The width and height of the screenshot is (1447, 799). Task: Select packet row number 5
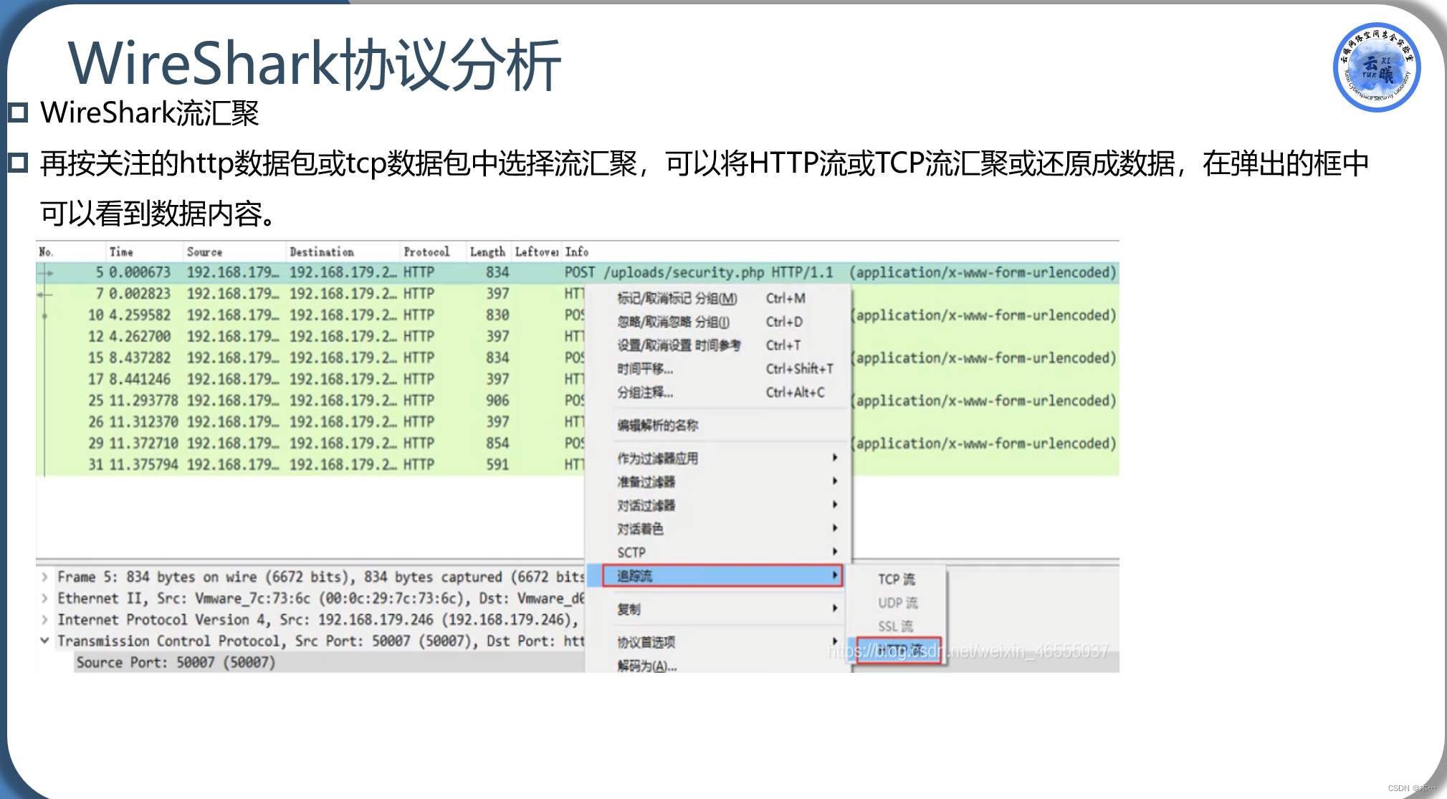[x=287, y=272]
